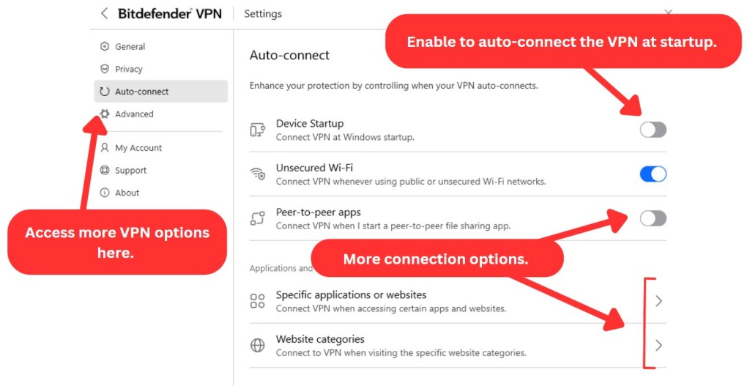
Task: Click the back arrow beside Bitdefender VPN
Action: [105, 13]
